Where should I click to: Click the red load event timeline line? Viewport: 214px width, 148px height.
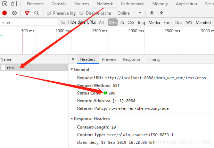click(x=23, y=44)
